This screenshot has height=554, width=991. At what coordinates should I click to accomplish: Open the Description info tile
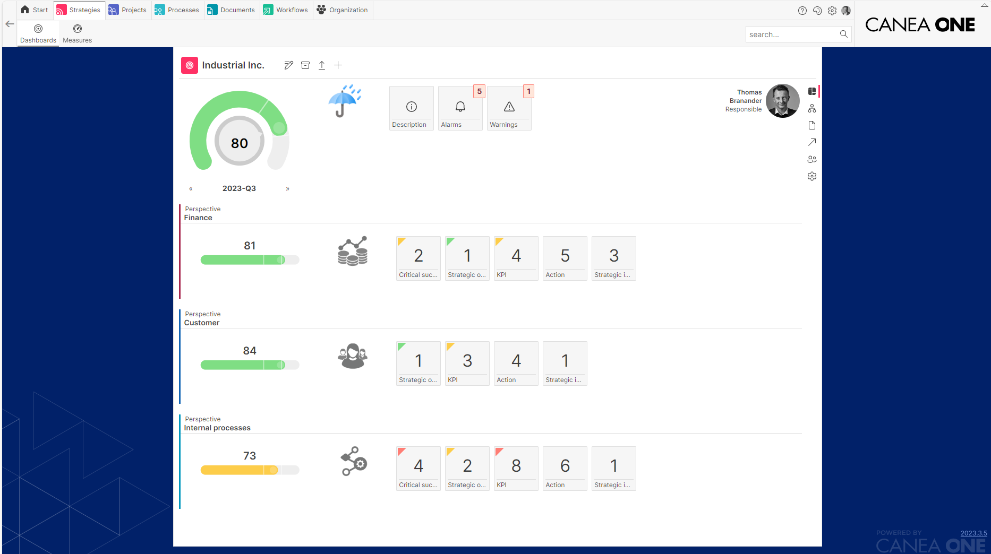pyautogui.click(x=411, y=109)
